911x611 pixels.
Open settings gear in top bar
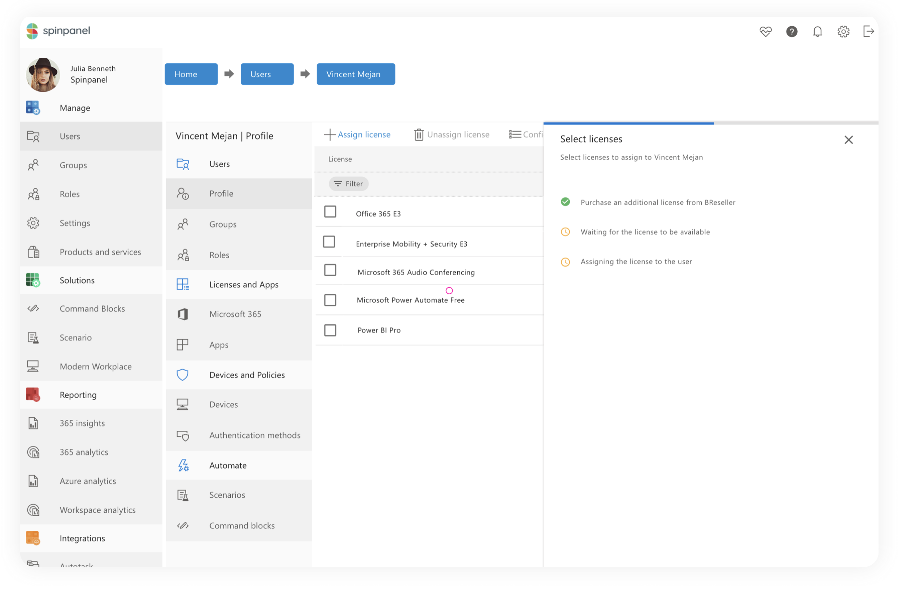[x=843, y=31]
